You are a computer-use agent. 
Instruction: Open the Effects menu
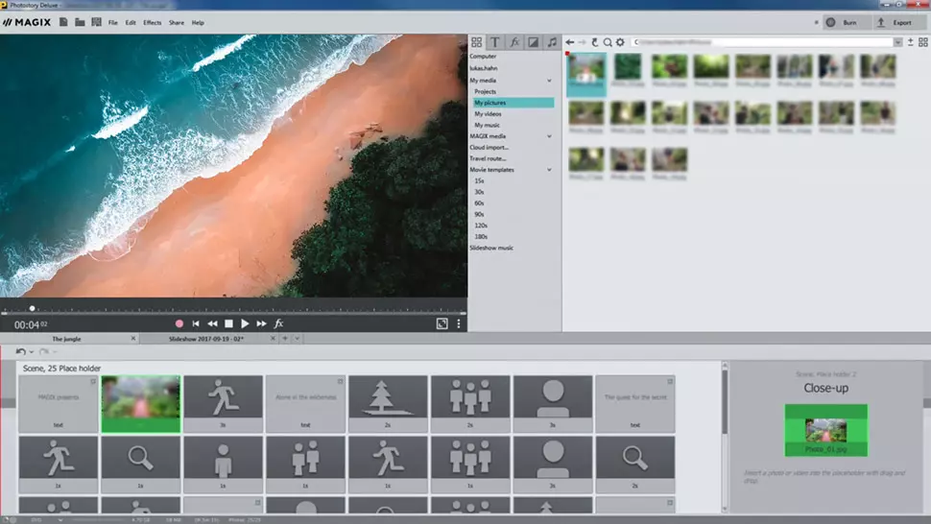click(152, 22)
